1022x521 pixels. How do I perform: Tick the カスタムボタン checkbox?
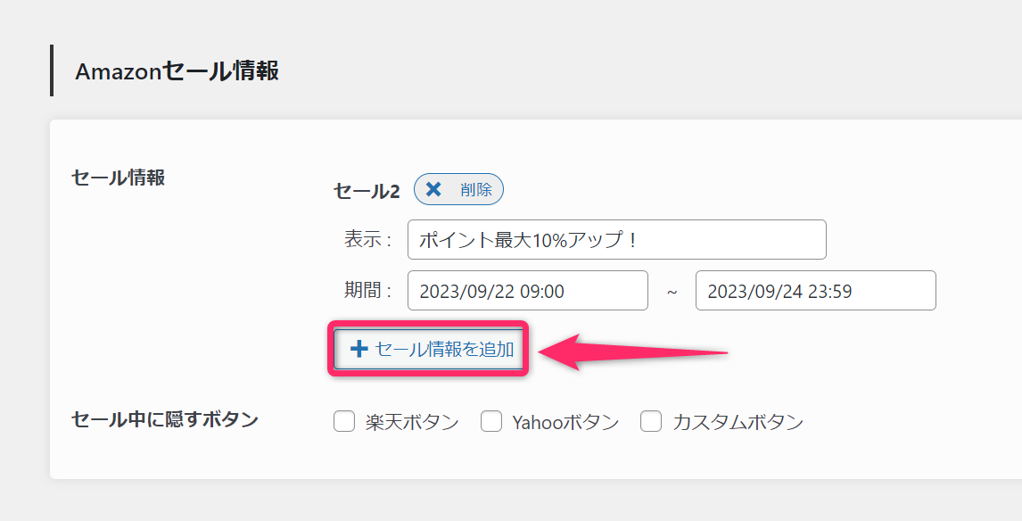(x=651, y=421)
